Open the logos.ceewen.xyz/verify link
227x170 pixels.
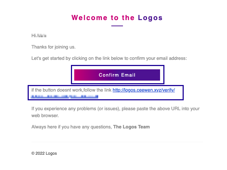[144, 90]
